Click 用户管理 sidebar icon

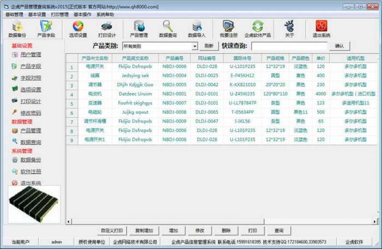15,54
